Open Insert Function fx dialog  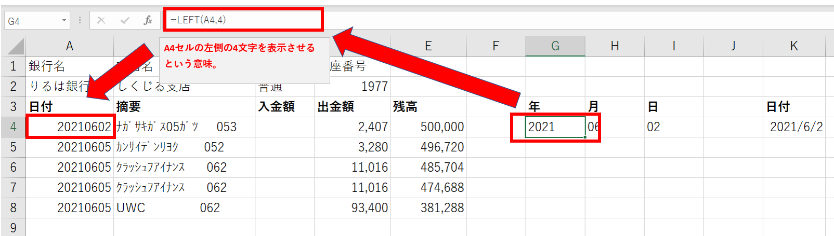[148, 20]
